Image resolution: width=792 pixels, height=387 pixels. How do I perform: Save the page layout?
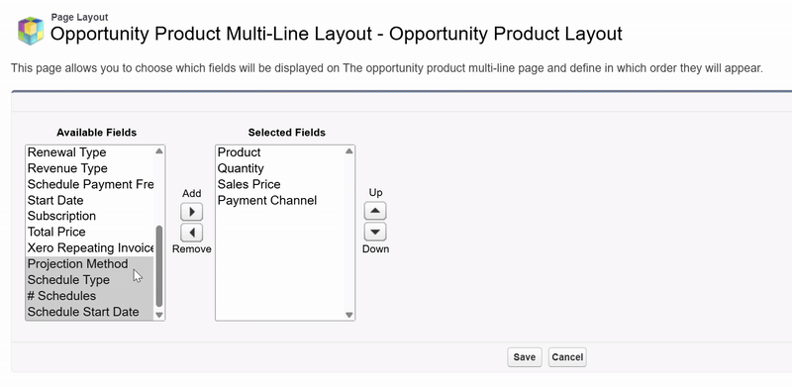(525, 357)
